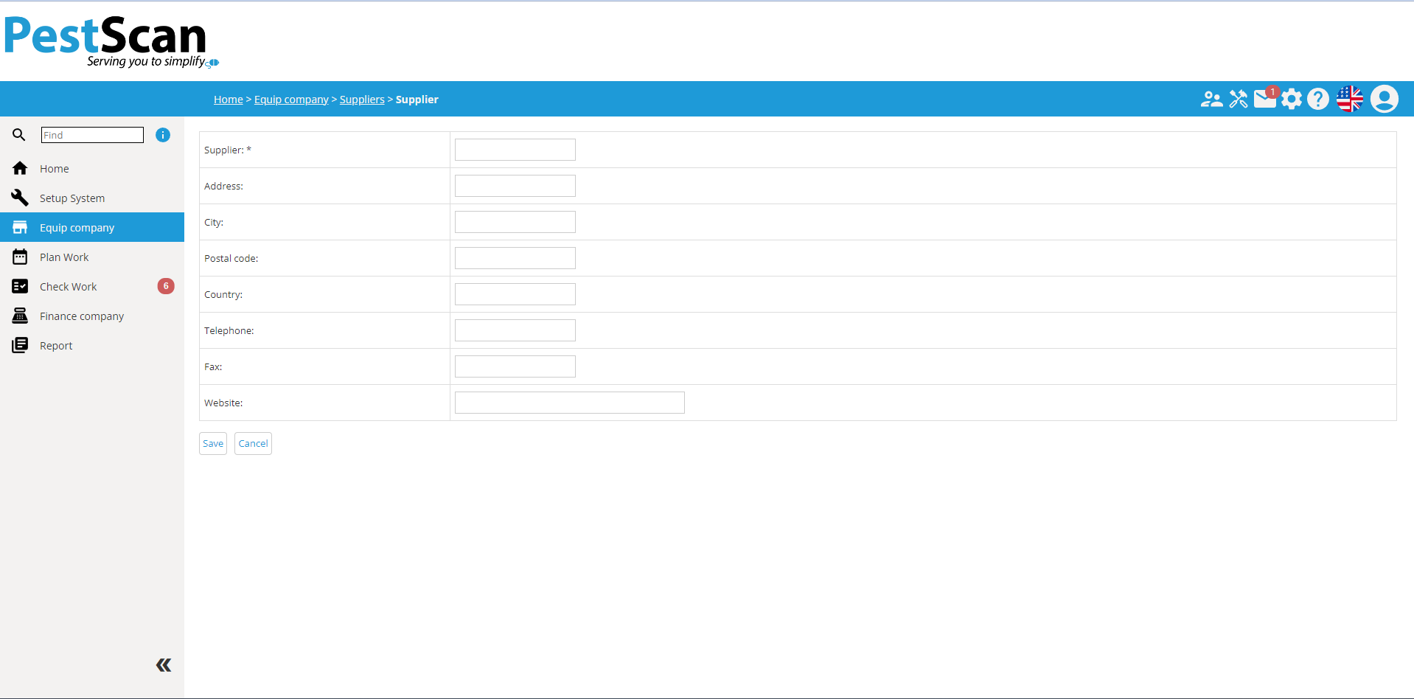Open the mail envelope with notification badge
The height and width of the screenshot is (699, 1414).
coord(1266,97)
